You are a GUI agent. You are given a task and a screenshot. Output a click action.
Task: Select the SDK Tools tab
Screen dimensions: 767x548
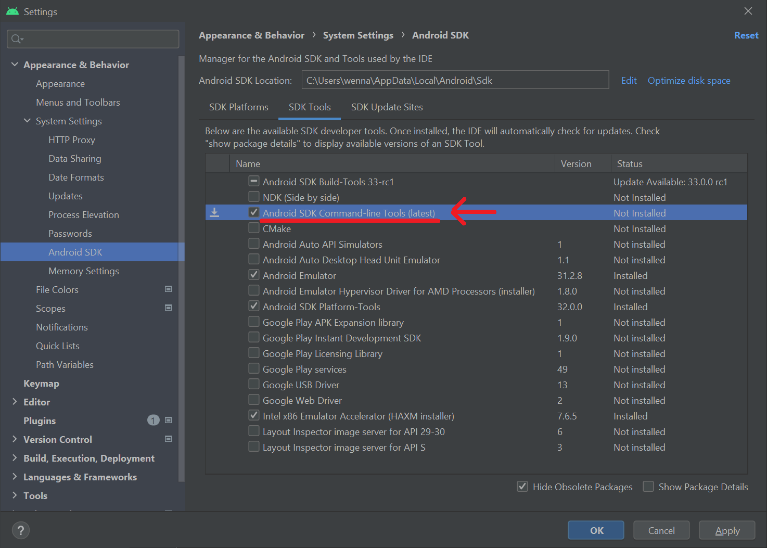pos(310,107)
